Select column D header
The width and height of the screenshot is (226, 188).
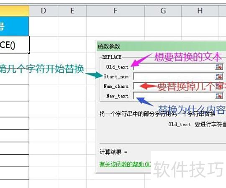(x=44, y=11)
